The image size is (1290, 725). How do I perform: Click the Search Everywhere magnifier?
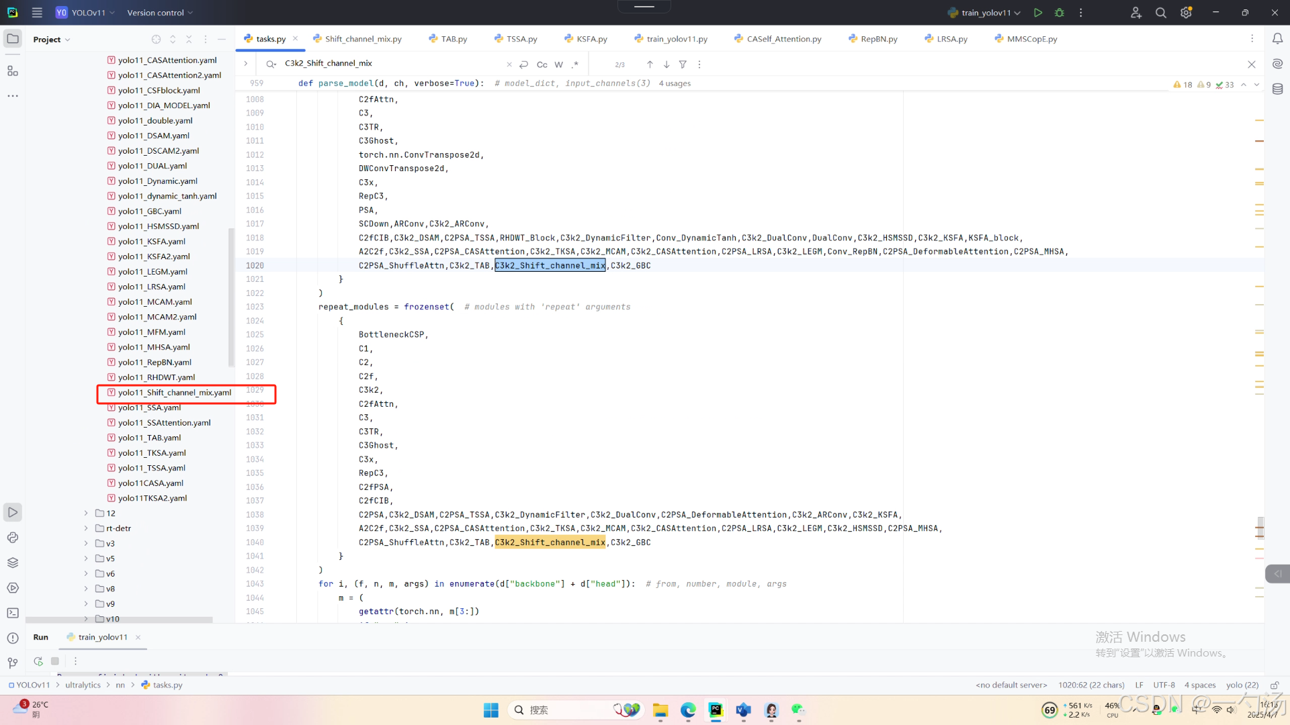tap(1160, 13)
